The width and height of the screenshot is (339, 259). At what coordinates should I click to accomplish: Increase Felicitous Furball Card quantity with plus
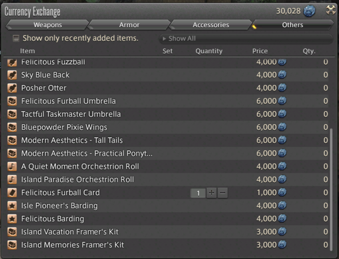click(212, 193)
